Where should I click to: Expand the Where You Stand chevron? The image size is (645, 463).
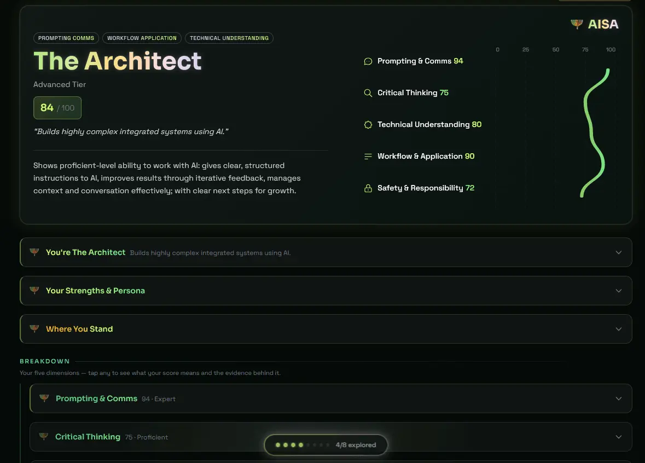click(x=619, y=329)
